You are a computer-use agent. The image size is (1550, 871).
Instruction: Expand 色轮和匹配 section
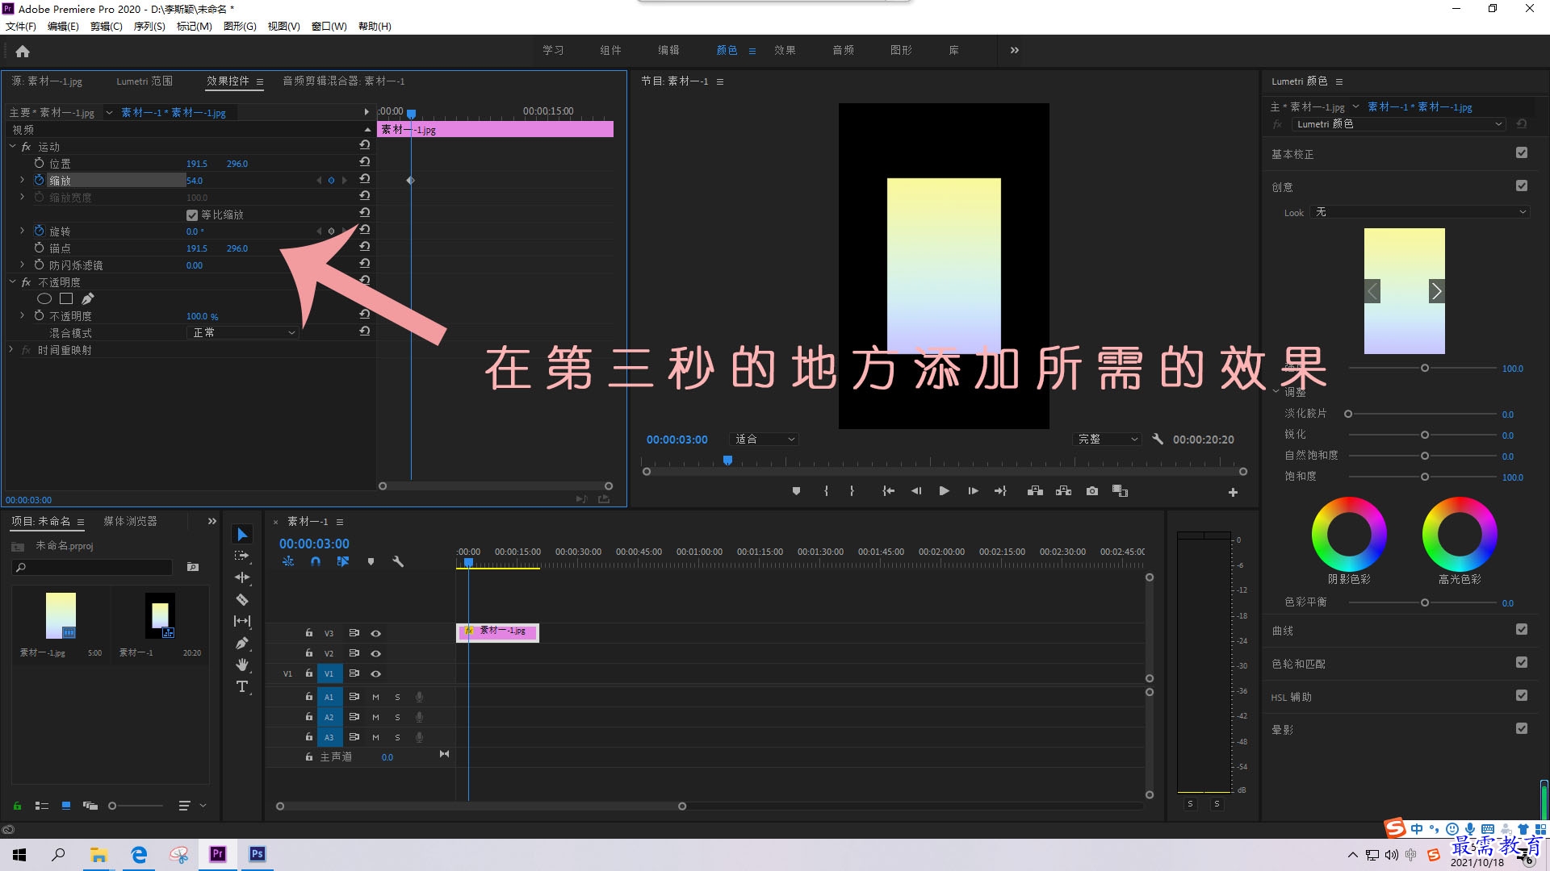click(1298, 664)
